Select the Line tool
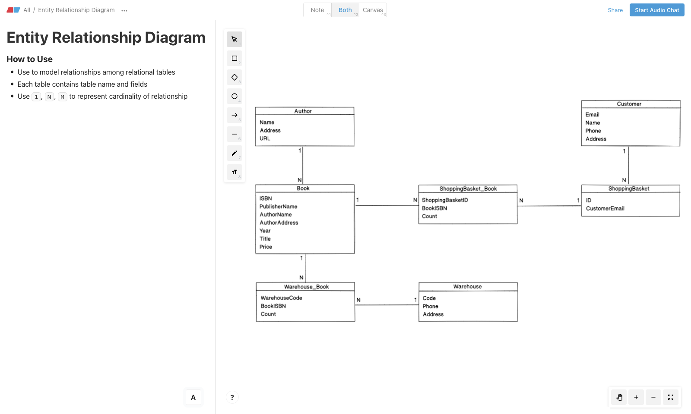Viewport: 691px width, 414px height. (235, 134)
